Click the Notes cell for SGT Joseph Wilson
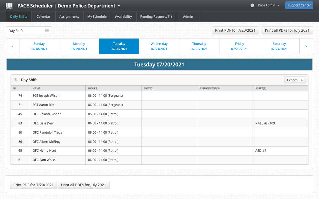Screen dimensions: 319x199 click(x=169, y=95)
